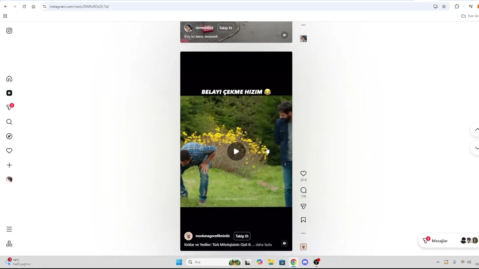Open iammblack profile name
The height and width of the screenshot is (269, 479).
click(204, 28)
